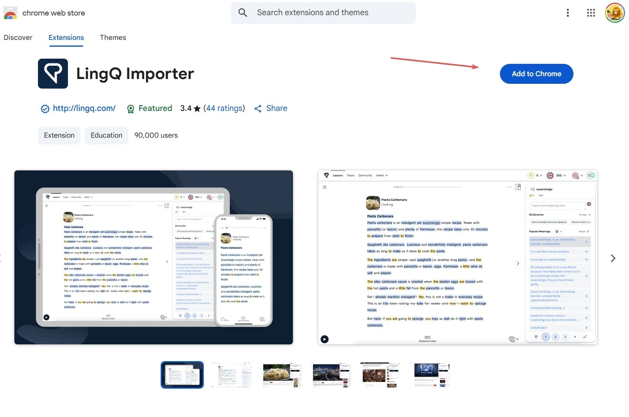Click the search magnifier icon
This screenshot has height=417, width=629.
pyautogui.click(x=243, y=12)
